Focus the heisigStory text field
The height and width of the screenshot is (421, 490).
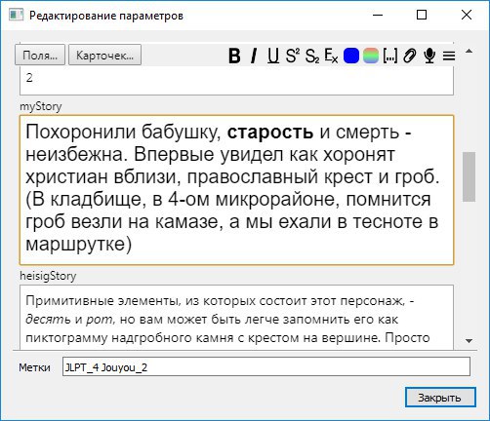pyautogui.click(x=236, y=318)
